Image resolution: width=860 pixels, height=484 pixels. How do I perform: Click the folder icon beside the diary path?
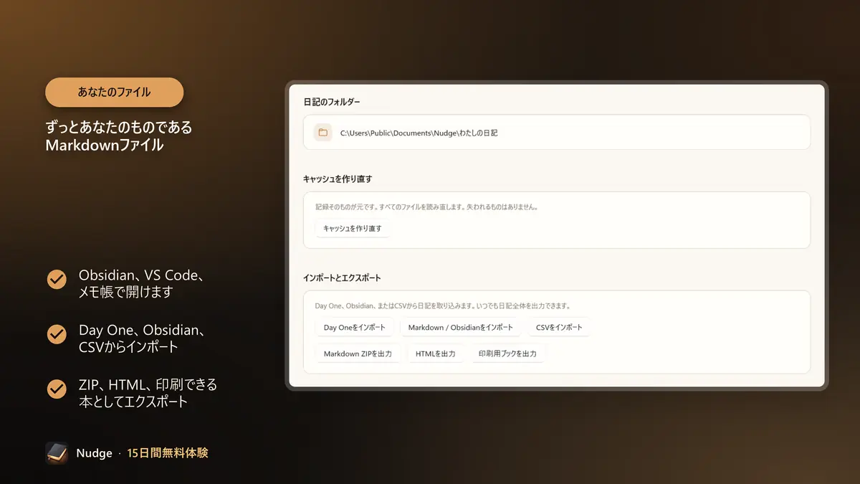pyautogui.click(x=323, y=133)
